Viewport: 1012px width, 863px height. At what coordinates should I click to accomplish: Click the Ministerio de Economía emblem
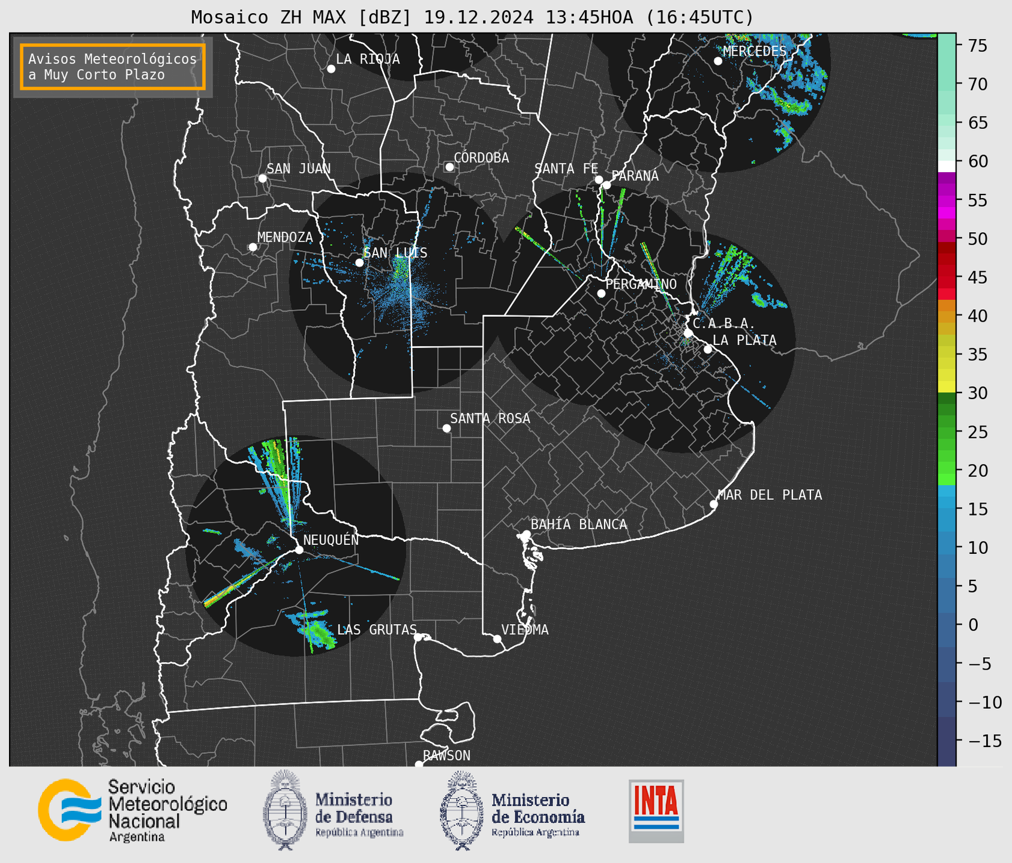(462, 810)
